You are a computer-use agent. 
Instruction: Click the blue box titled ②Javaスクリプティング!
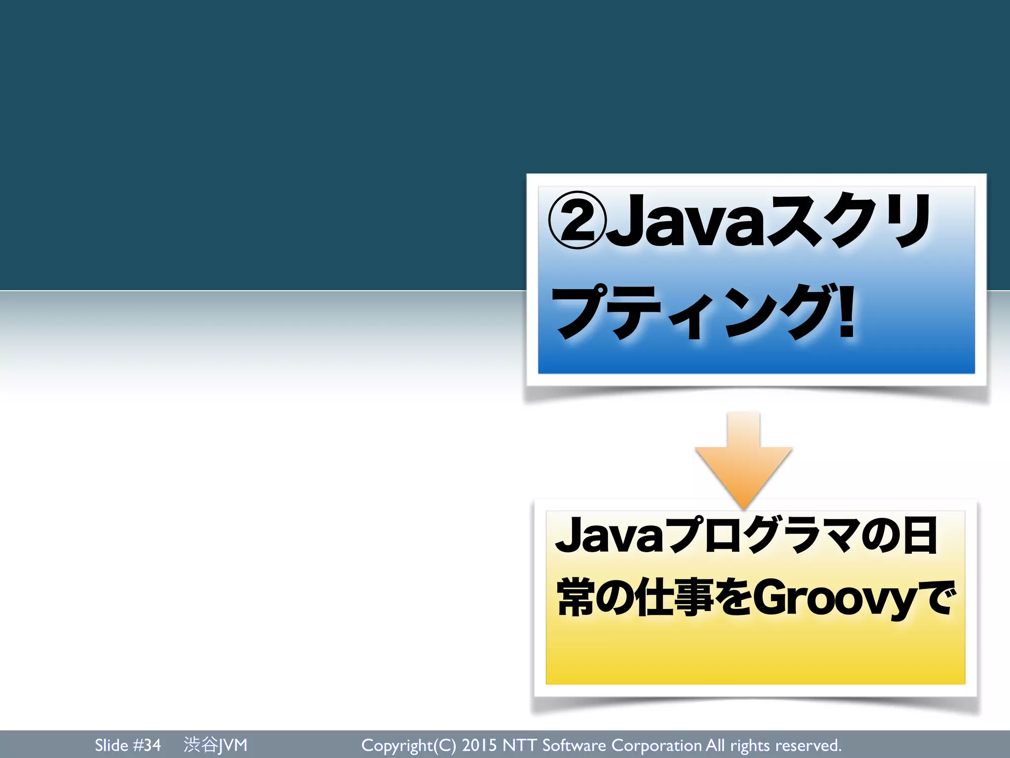coord(756,279)
